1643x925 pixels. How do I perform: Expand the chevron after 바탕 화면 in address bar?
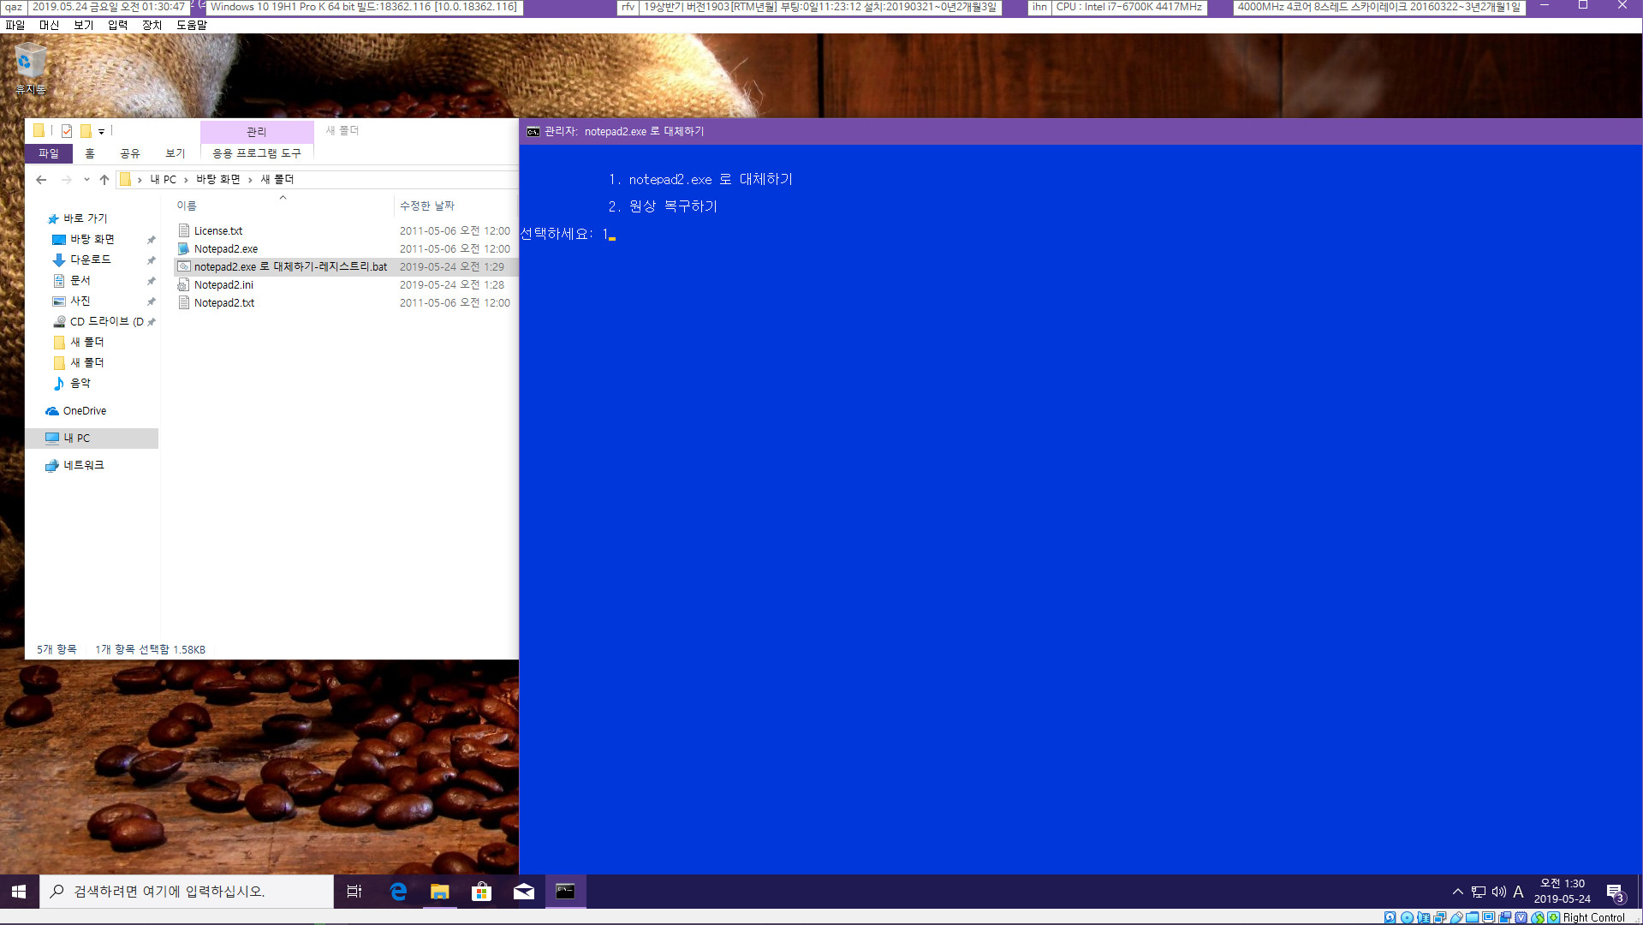click(250, 180)
